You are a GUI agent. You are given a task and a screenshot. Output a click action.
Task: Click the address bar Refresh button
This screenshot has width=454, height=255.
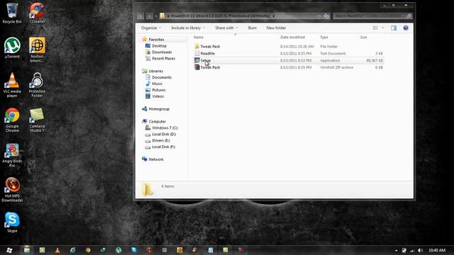coord(326,16)
